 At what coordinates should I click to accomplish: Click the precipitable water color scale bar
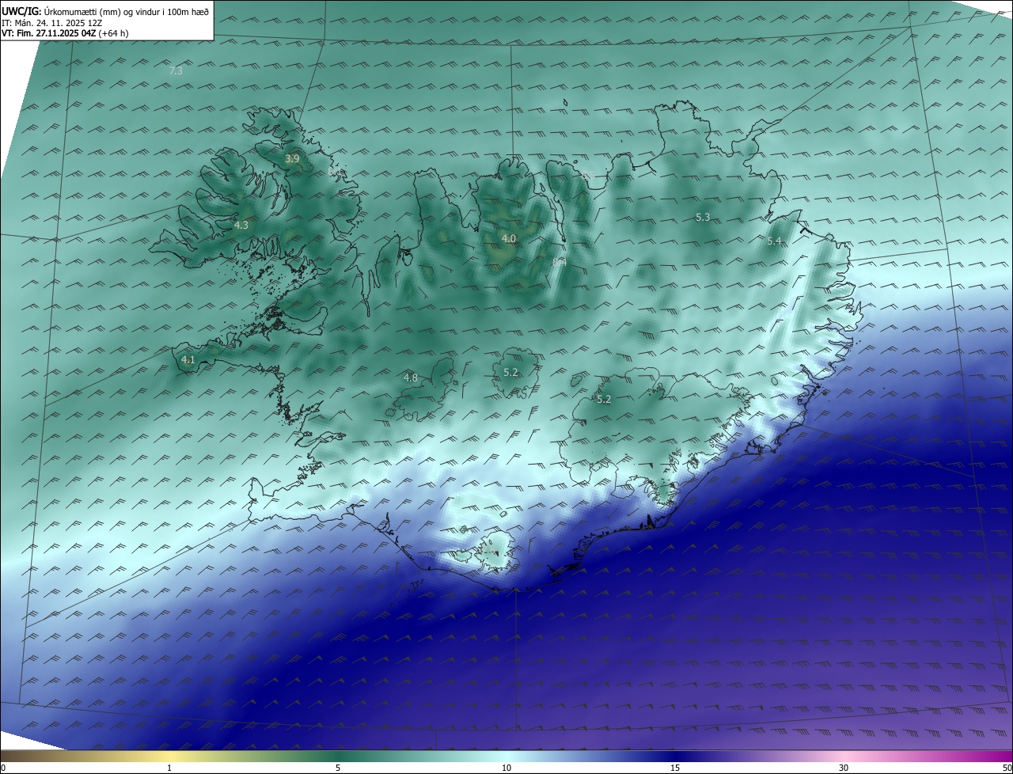point(506,757)
